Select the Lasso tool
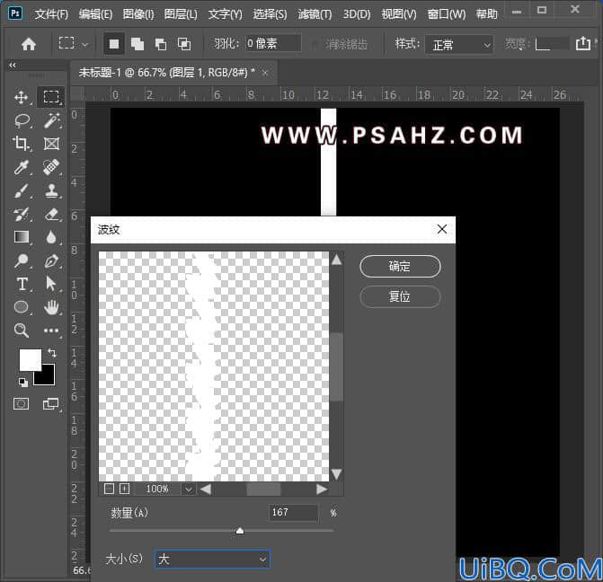The width and height of the screenshot is (603, 582). [22, 120]
